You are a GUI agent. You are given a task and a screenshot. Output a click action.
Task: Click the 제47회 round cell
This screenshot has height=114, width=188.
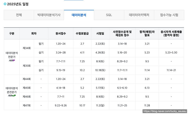(x=27, y=105)
